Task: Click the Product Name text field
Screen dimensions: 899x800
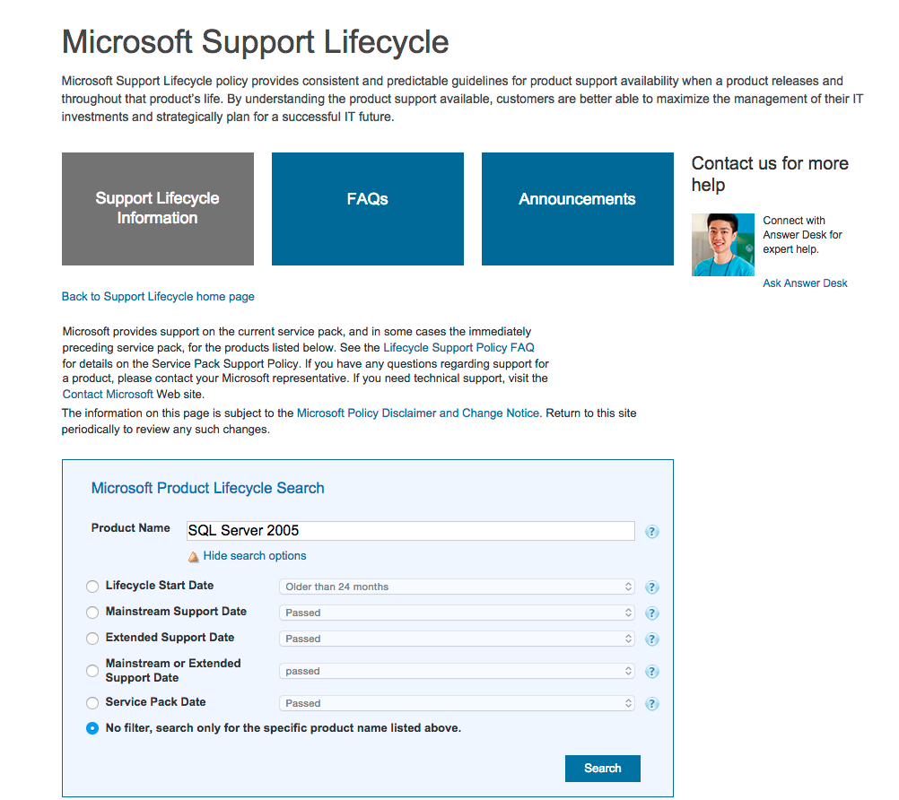Action: tap(411, 531)
